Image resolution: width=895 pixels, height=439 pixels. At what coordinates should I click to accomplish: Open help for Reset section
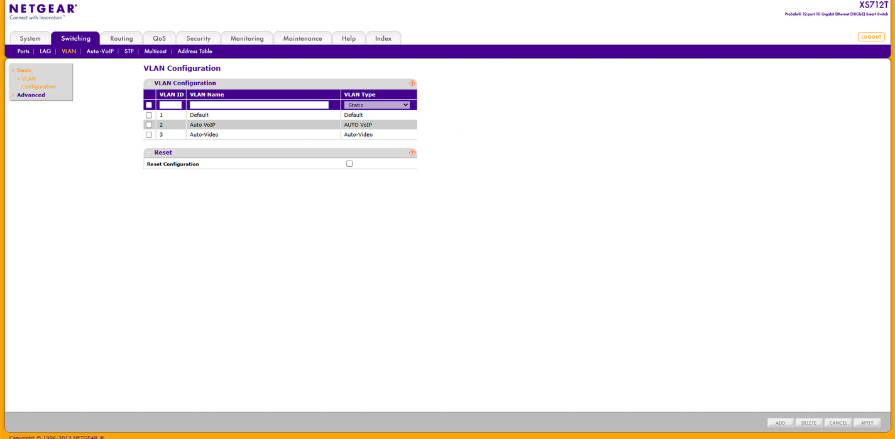(x=412, y=153)
